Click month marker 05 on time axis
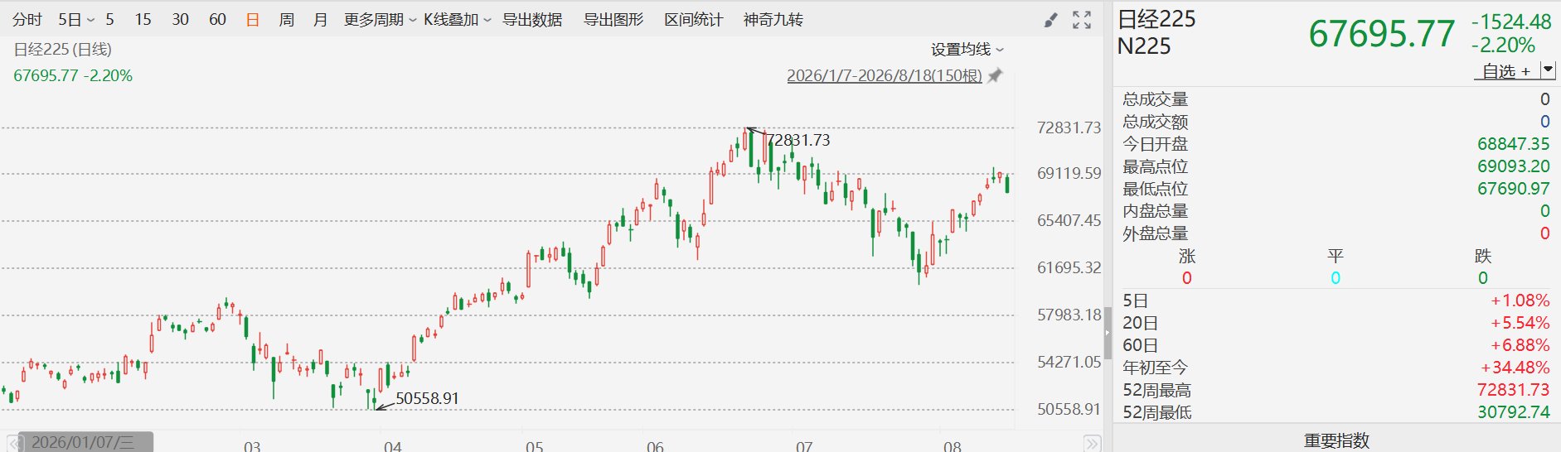Image resolution: width=1561 pixels, height=452 pixels. (535, 447)
